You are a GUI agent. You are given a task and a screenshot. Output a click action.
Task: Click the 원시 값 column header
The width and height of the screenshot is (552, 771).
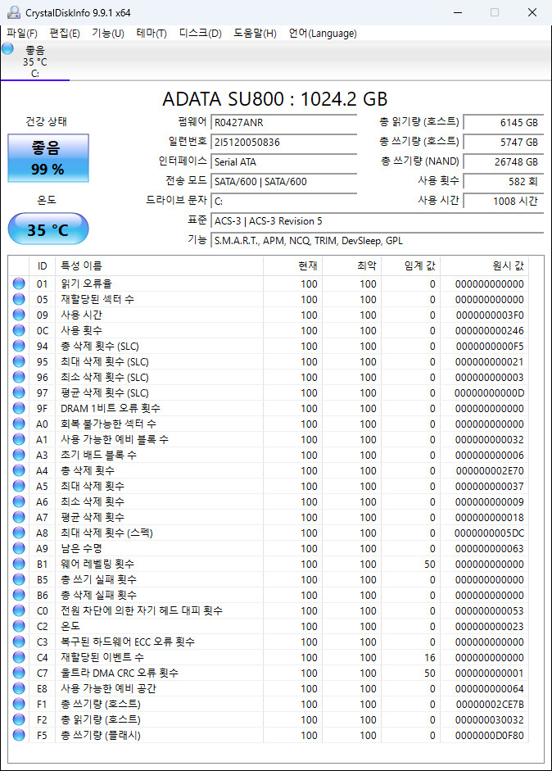pos(484,266)
